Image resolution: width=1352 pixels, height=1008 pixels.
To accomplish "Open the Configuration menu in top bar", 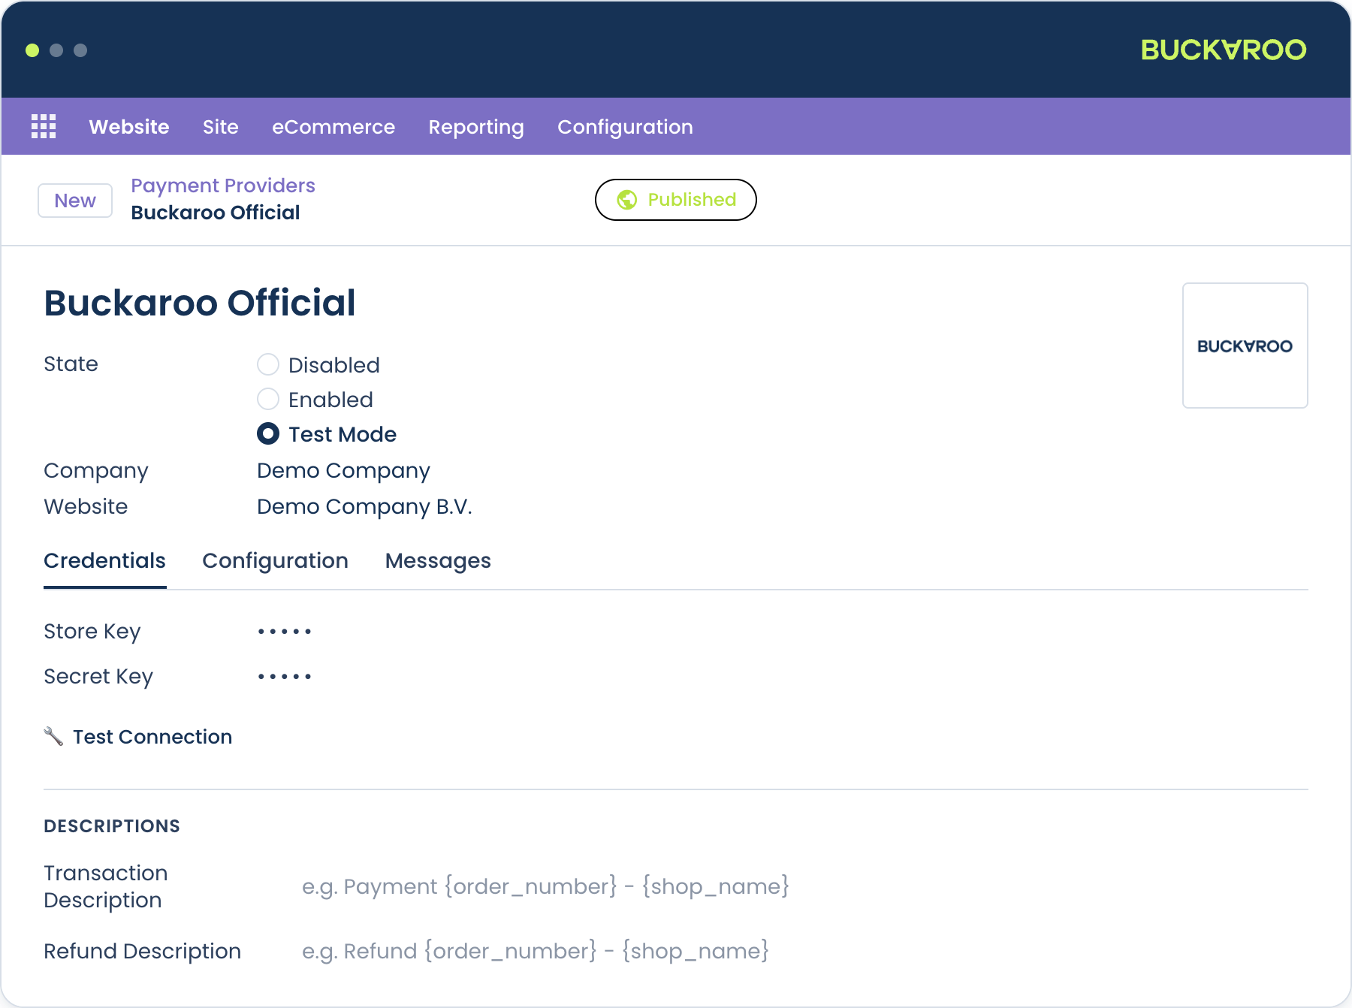I will click(625, 126).
